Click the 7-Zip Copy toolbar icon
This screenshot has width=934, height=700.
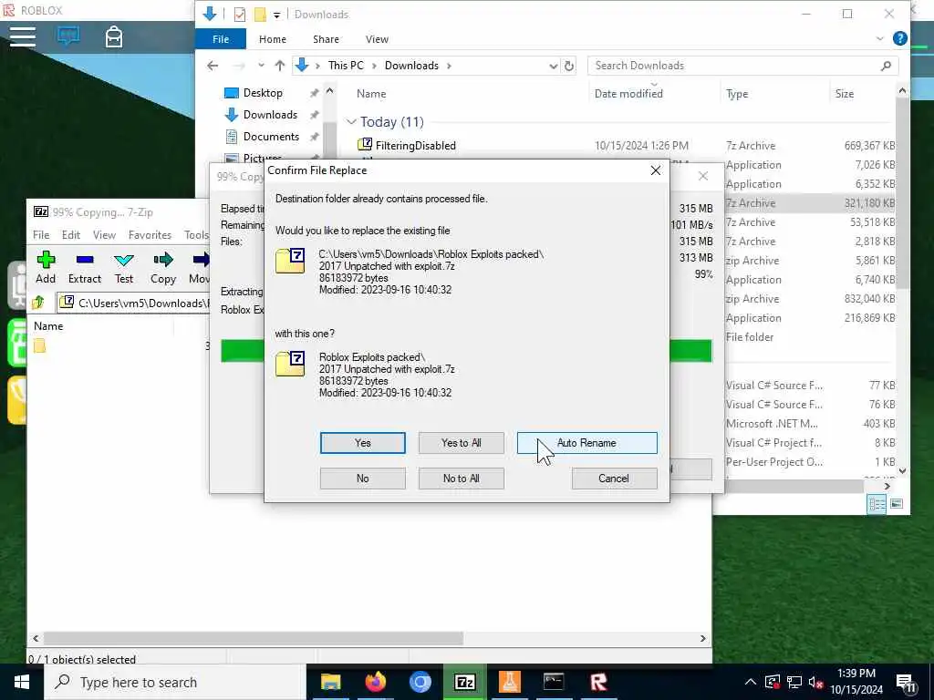(162, 267)
